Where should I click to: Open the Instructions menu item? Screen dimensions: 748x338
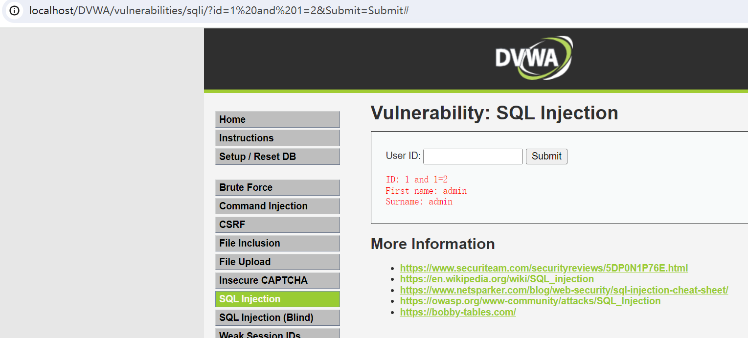click(x=277, y=138)
